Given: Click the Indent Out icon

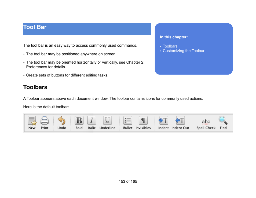Looking at the screenshot, I should pyautogui.click(x=180, y=121).
